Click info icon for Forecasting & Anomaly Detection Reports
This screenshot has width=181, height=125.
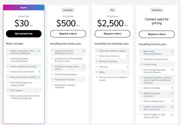coord(172,70)
